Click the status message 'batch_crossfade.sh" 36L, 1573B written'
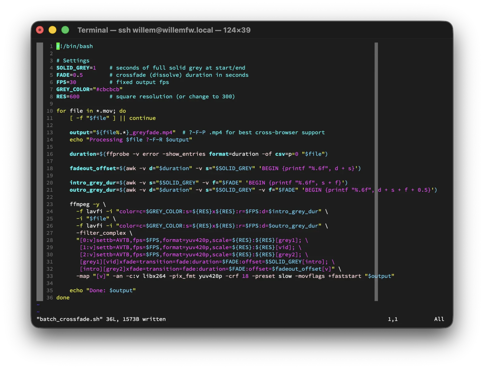484x369 pixels. coord(101,319)
